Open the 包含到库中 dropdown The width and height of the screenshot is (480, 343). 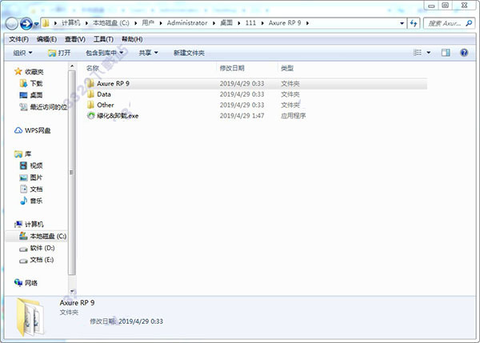pyautogui.click(x=104, y=53)
